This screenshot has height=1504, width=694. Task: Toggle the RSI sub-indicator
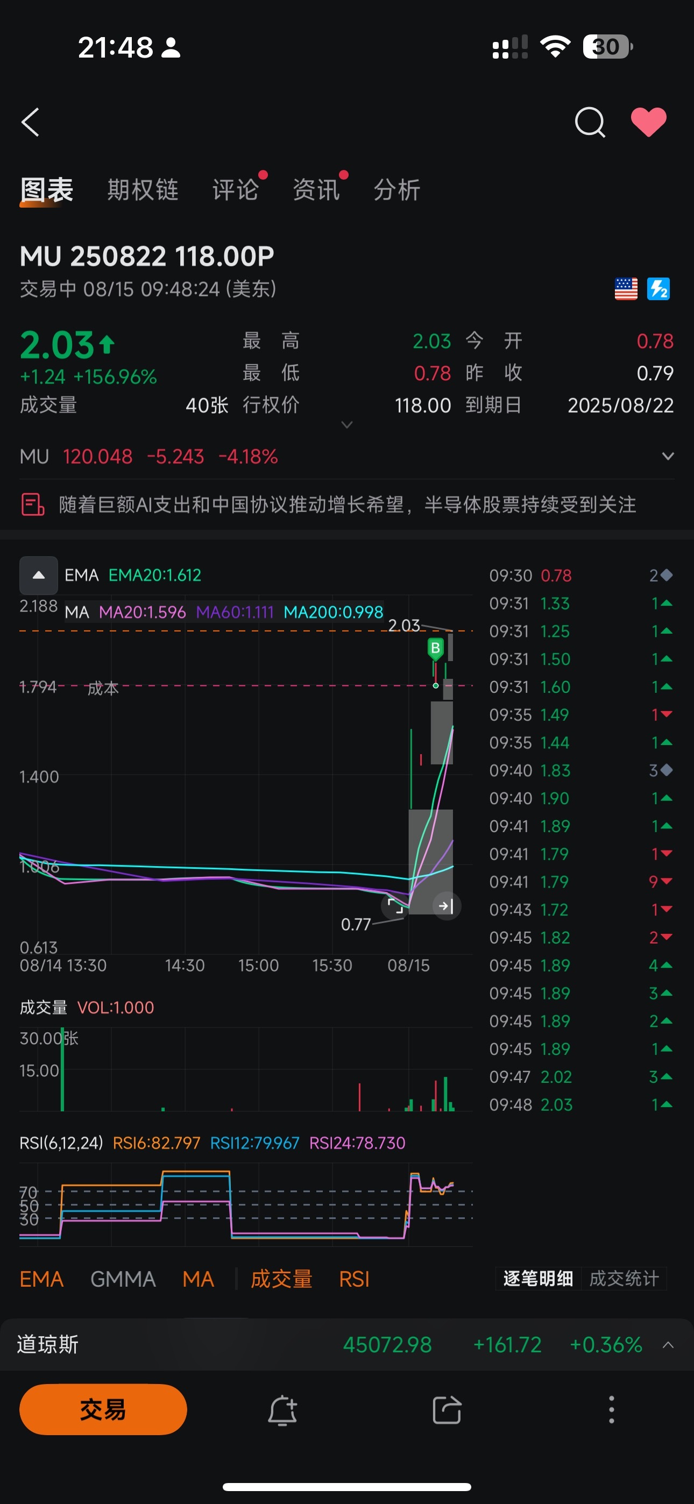click(x=354, y=1279)
